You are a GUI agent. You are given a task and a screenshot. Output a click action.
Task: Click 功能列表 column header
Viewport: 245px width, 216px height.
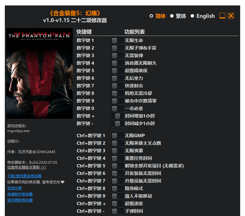point(135,32)
